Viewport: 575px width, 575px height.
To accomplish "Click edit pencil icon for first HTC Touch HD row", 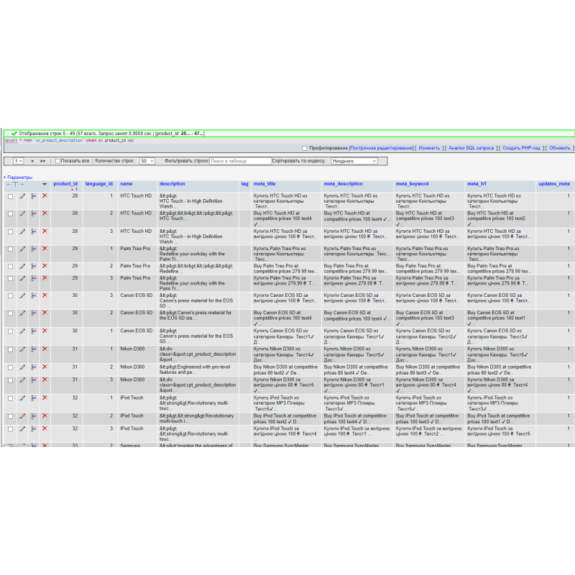I will coord(22,195).
